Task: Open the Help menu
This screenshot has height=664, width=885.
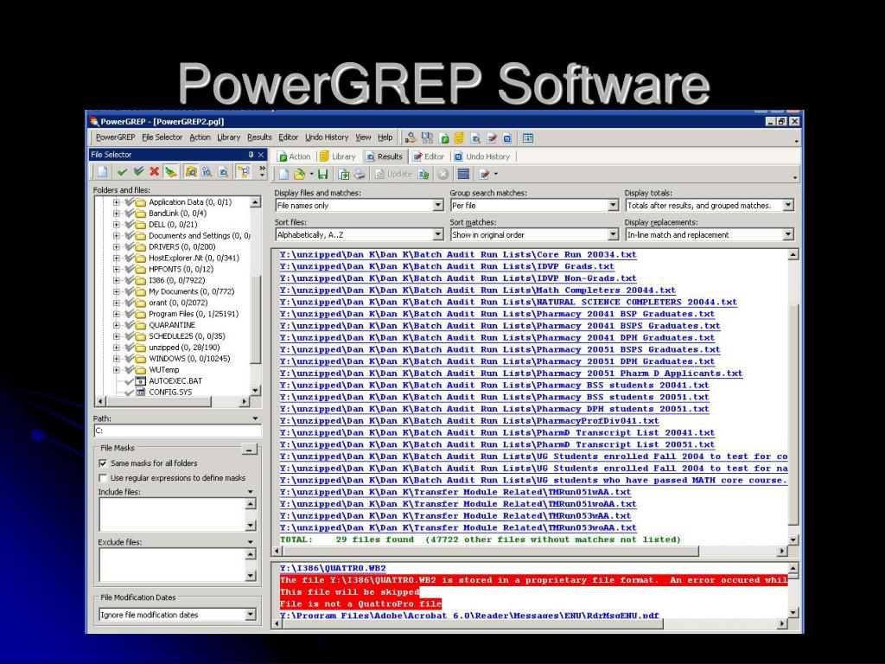Action: tap(385, 137)
